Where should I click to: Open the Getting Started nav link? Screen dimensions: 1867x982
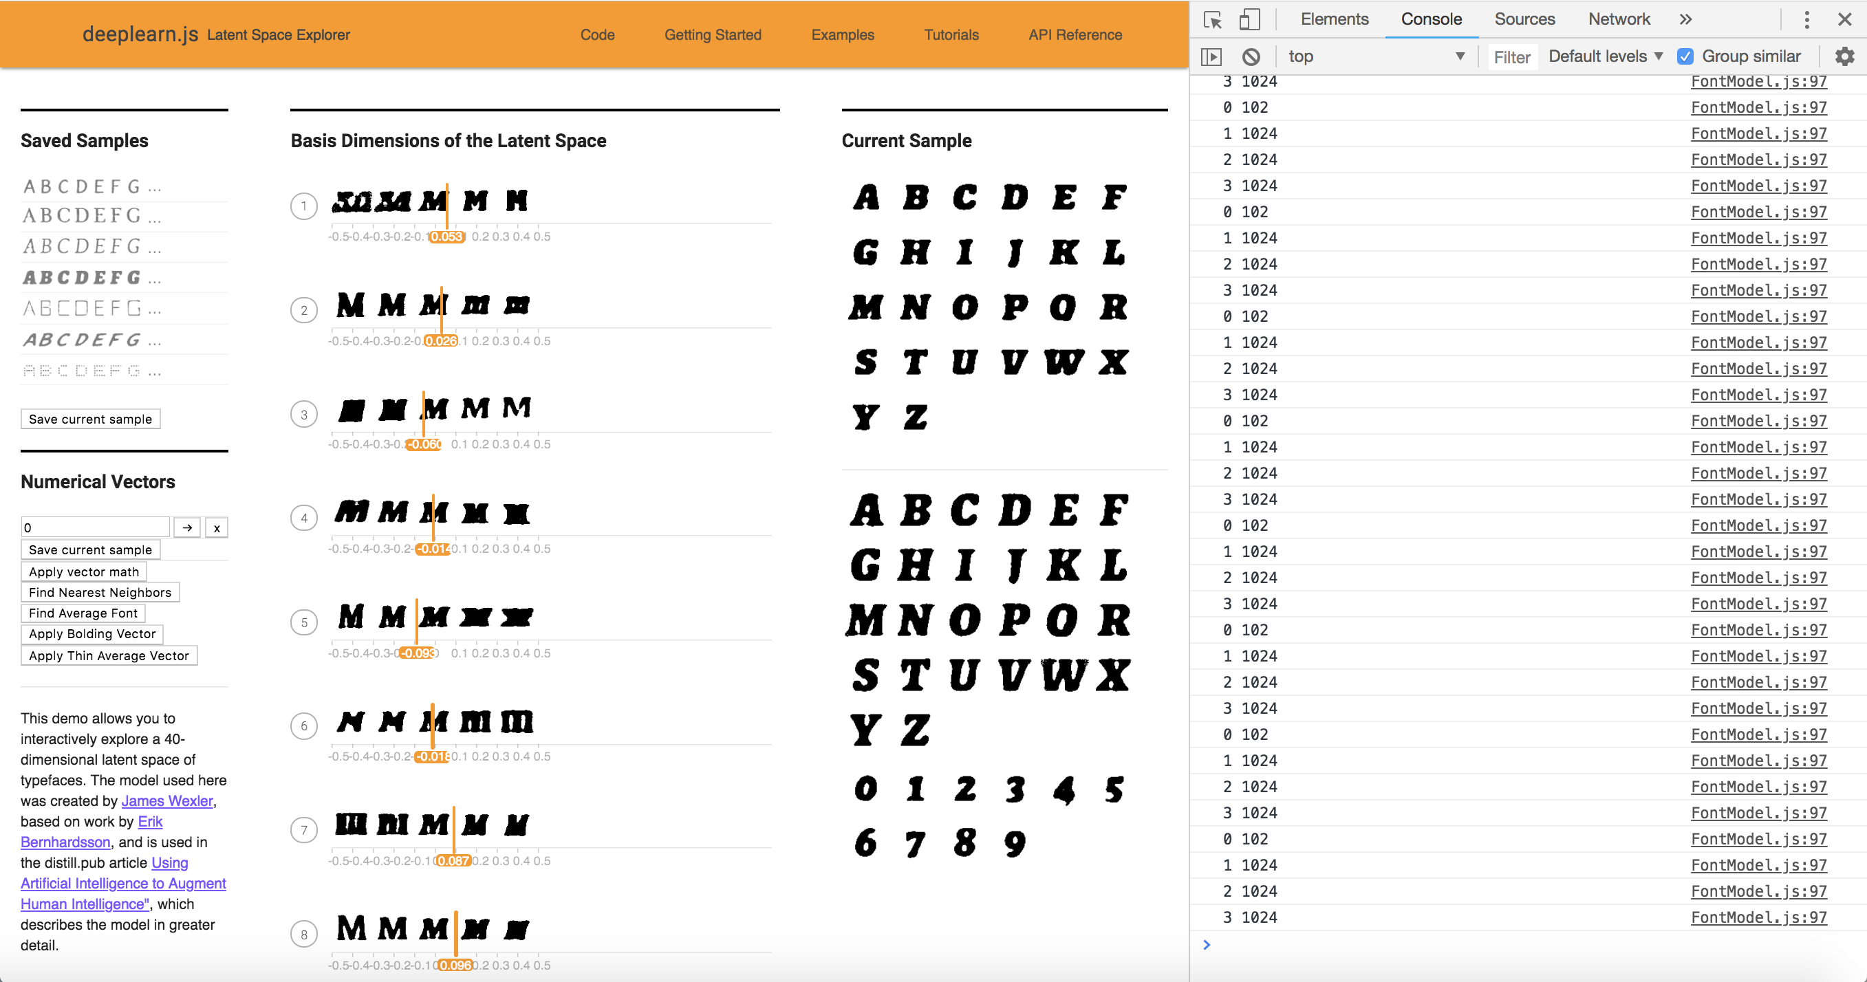(x=713, y=35)
